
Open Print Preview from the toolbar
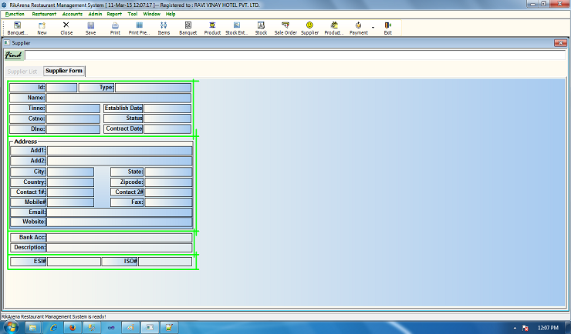click(x=140, y=28)
